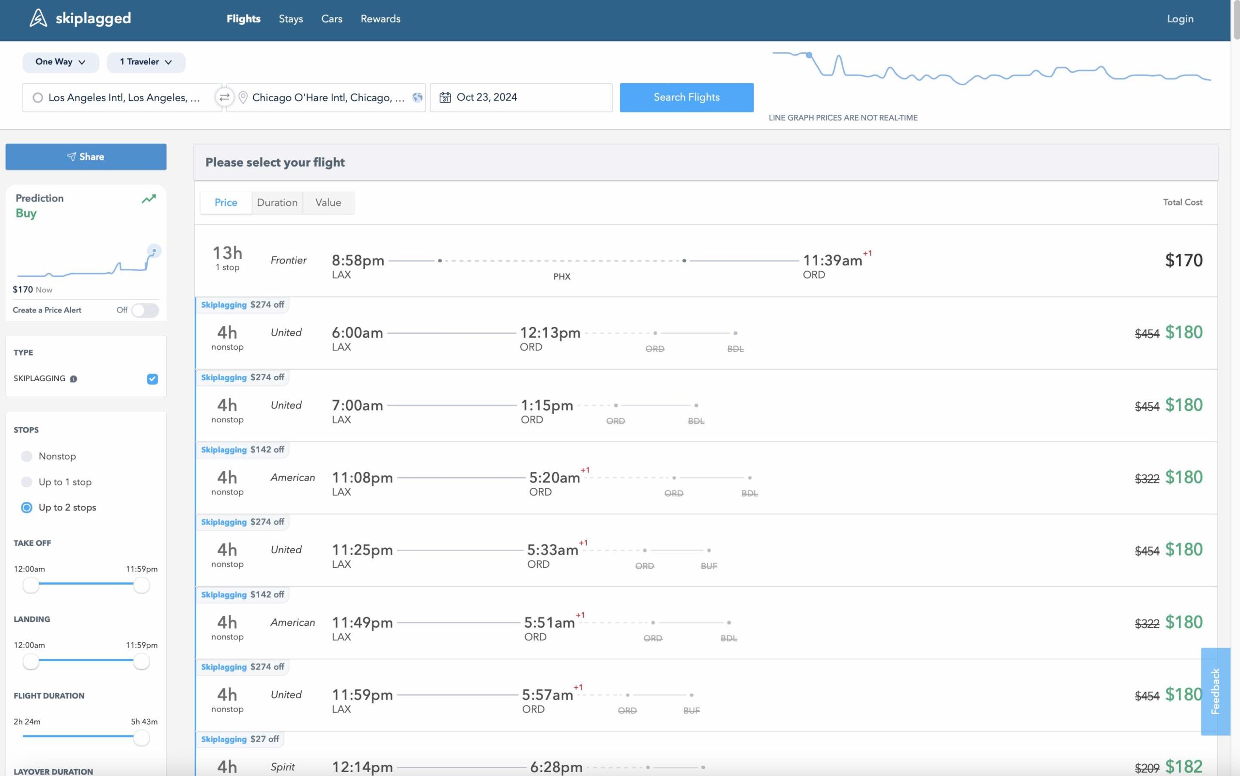The width and height of the screenshot is (1240, 776).
Task: Select the United 11:25pm flight row
Action: (706, 550)
